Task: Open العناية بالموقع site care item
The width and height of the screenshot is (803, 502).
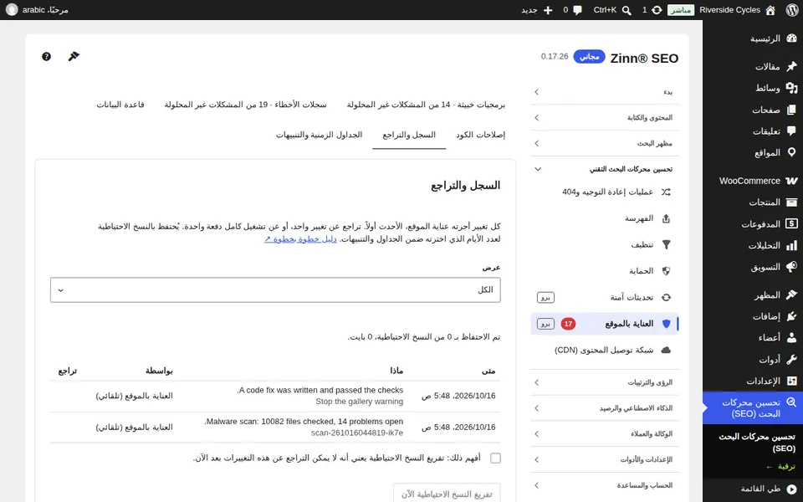Action: tap(605, 324)
